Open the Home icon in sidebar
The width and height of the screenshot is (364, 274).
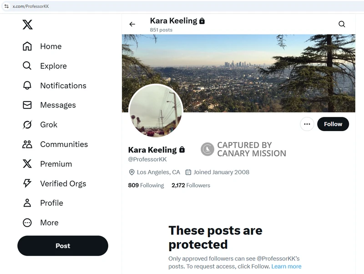(27, 46)
